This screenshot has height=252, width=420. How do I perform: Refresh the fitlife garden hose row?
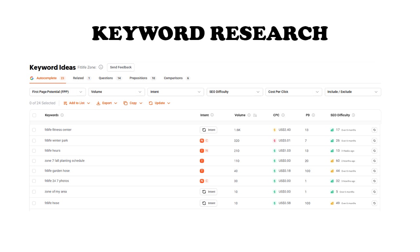pos(374,171)
